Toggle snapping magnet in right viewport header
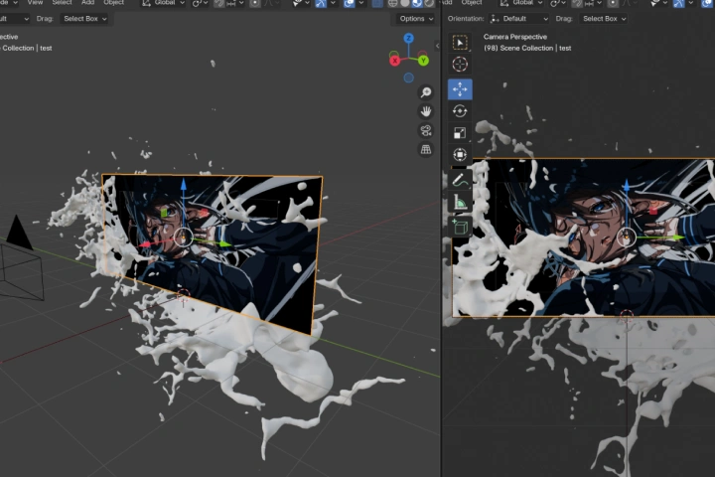Viewport: 715px width, 477px height. (577, 4)
